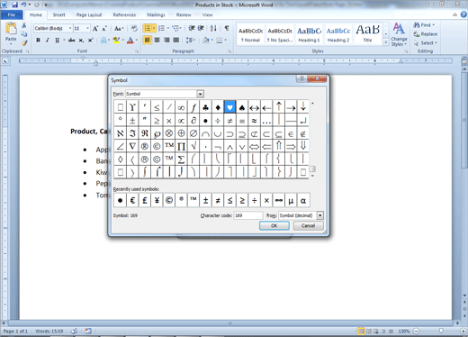
Task: Toggle Italic formatting
Action: pos(48,40)
